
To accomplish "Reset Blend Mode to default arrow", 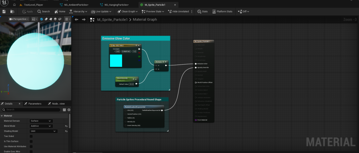I will click(66, 126).
